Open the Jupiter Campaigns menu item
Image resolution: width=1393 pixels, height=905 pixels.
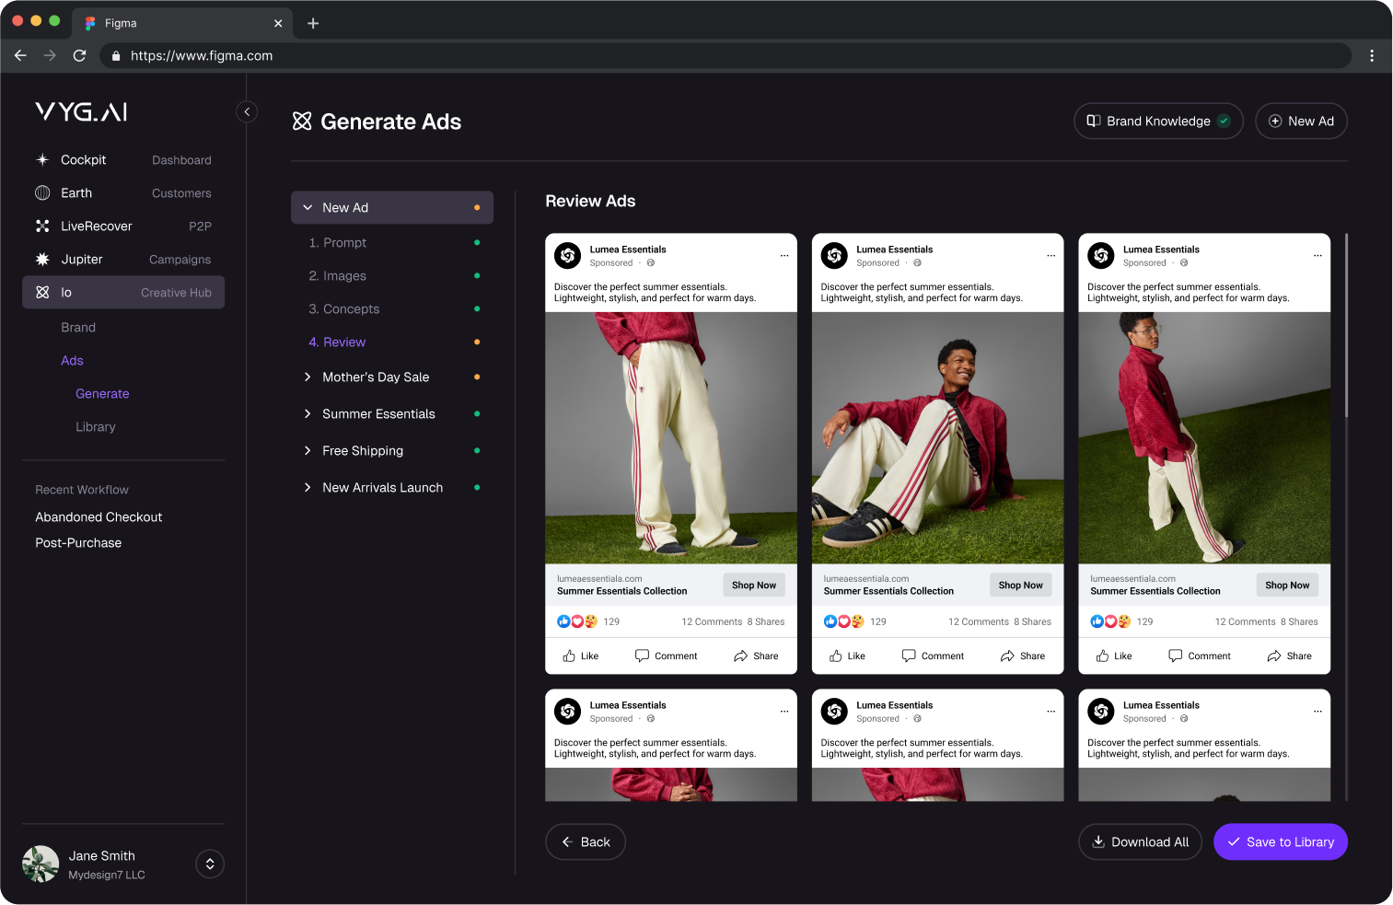click(123, 259)
